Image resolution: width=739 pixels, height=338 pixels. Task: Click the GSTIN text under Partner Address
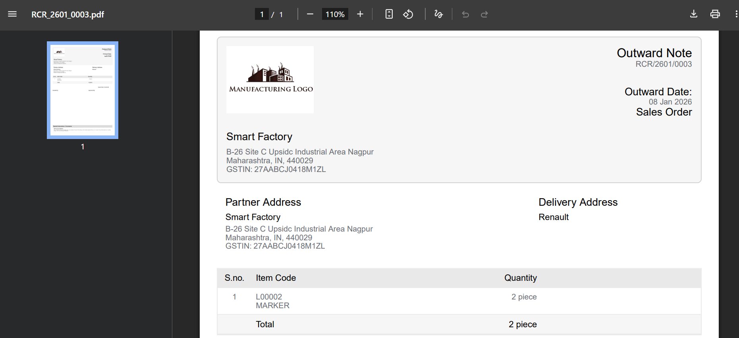tap(275, 246)
